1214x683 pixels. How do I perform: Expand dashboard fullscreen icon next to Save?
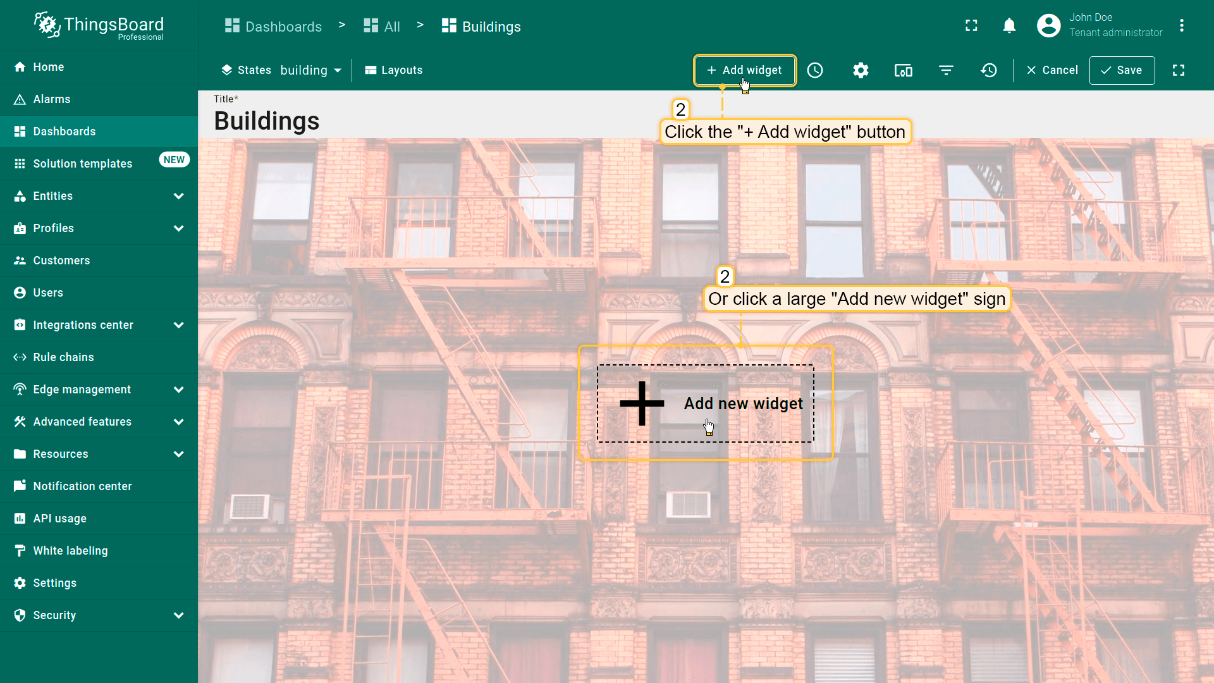tap(1178, 70)
